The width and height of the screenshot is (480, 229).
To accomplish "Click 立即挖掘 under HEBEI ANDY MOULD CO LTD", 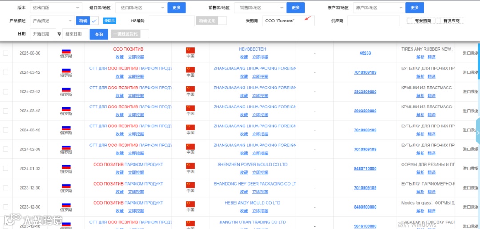I will 260,211.
